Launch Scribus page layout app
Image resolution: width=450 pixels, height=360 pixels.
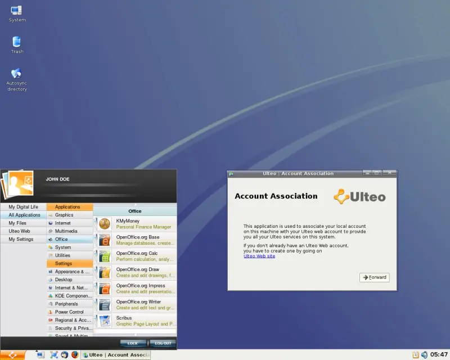[135, 321]
